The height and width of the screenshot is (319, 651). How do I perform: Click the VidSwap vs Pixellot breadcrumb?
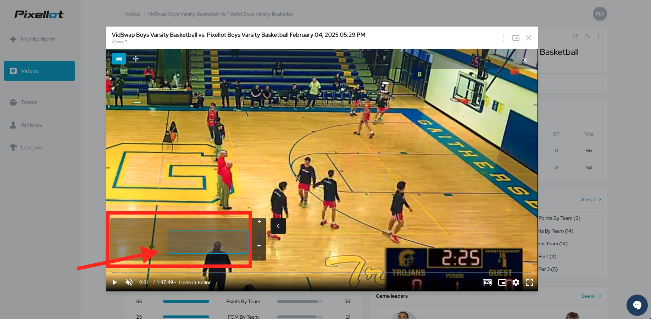pyautogui.click(x=221, y=14)
